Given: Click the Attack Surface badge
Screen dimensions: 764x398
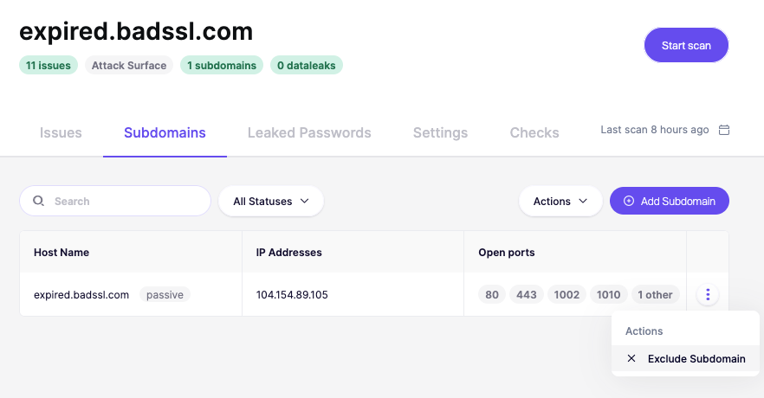Looking at the screenshot, I should (129, 65).
